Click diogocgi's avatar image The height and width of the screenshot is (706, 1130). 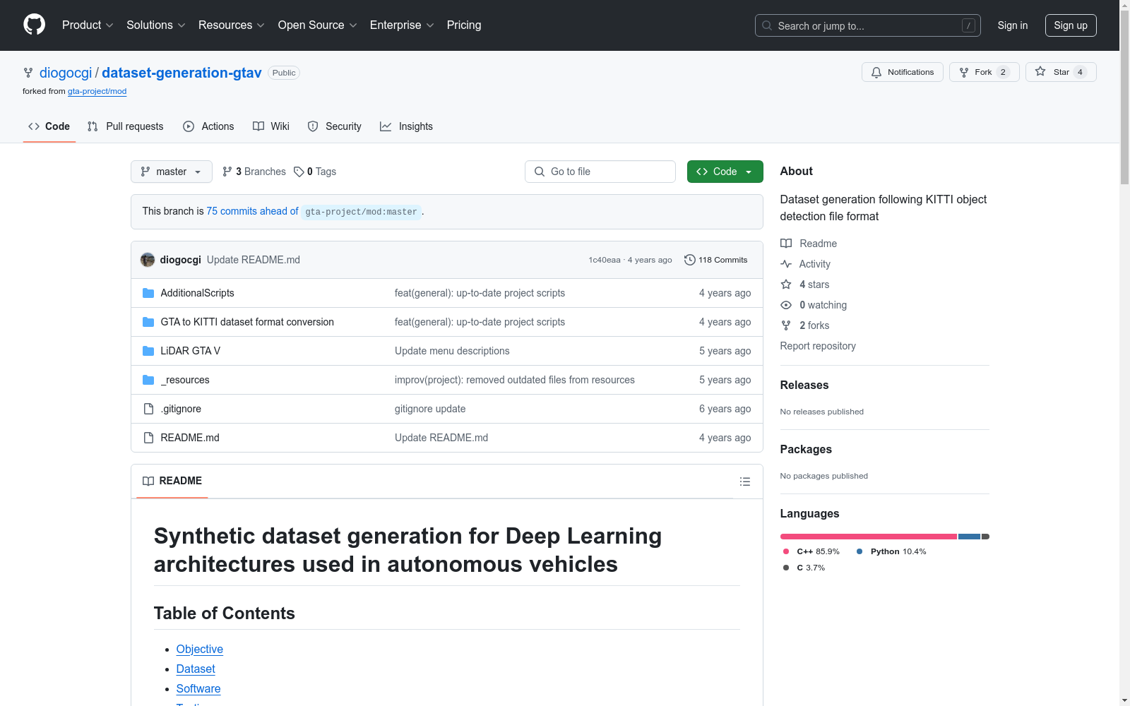(x=148, y=260)
